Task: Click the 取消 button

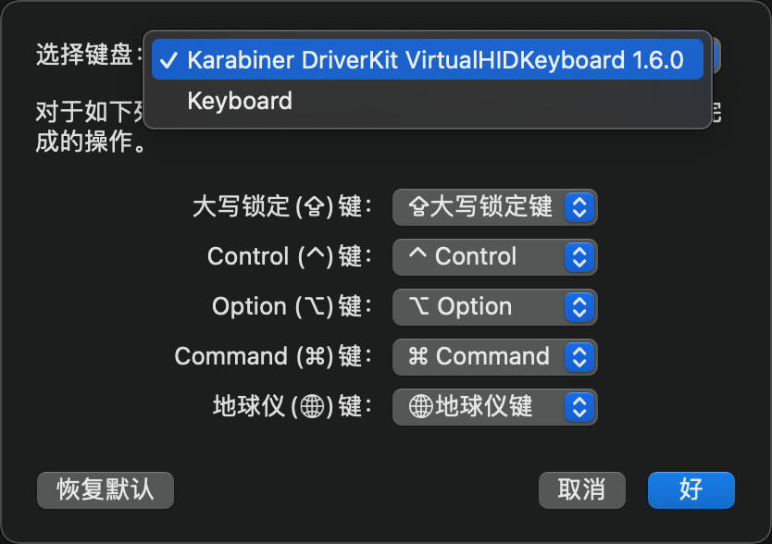Action: 582,489
